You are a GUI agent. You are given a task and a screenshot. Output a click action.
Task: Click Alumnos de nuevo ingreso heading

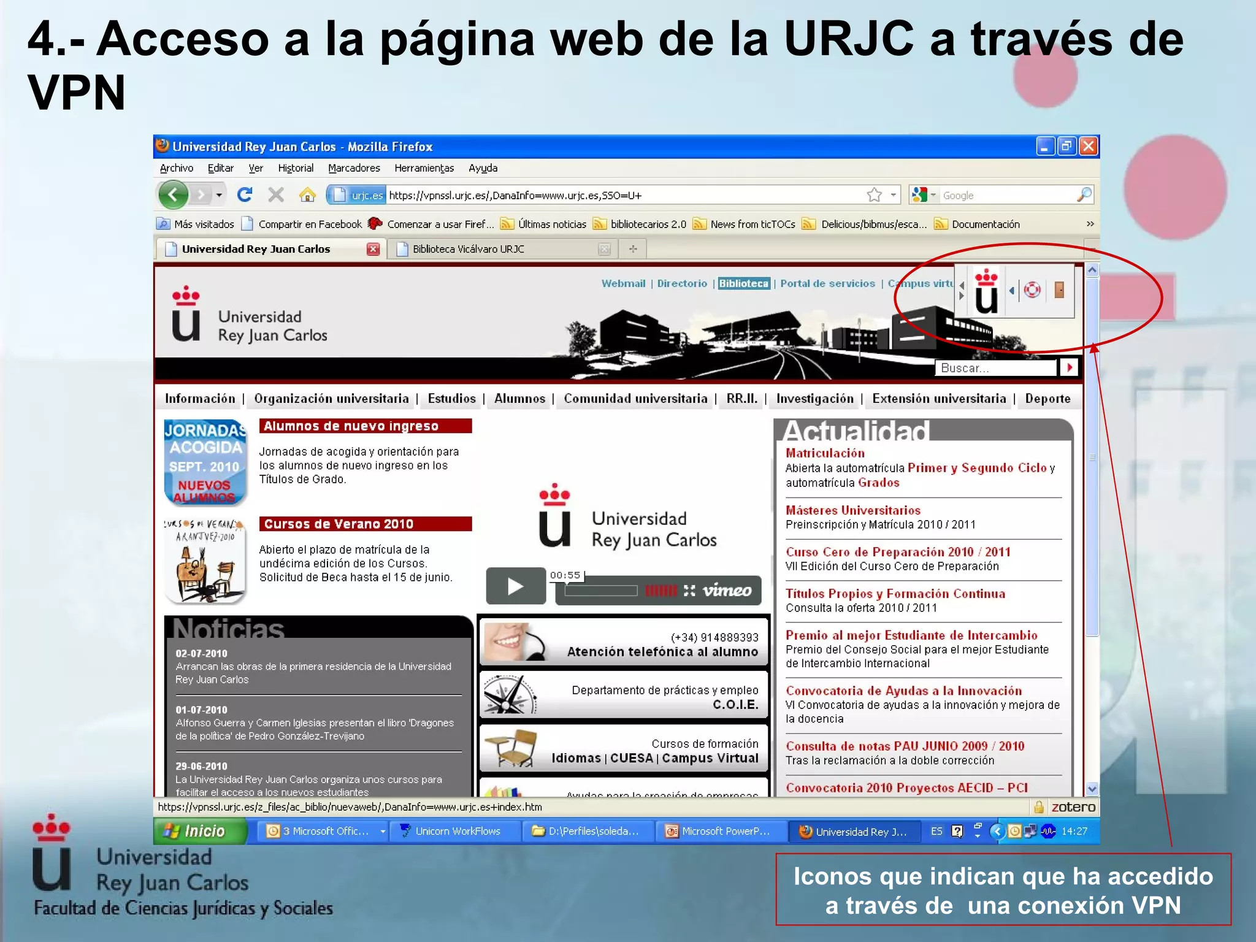[x=366, y=426]
